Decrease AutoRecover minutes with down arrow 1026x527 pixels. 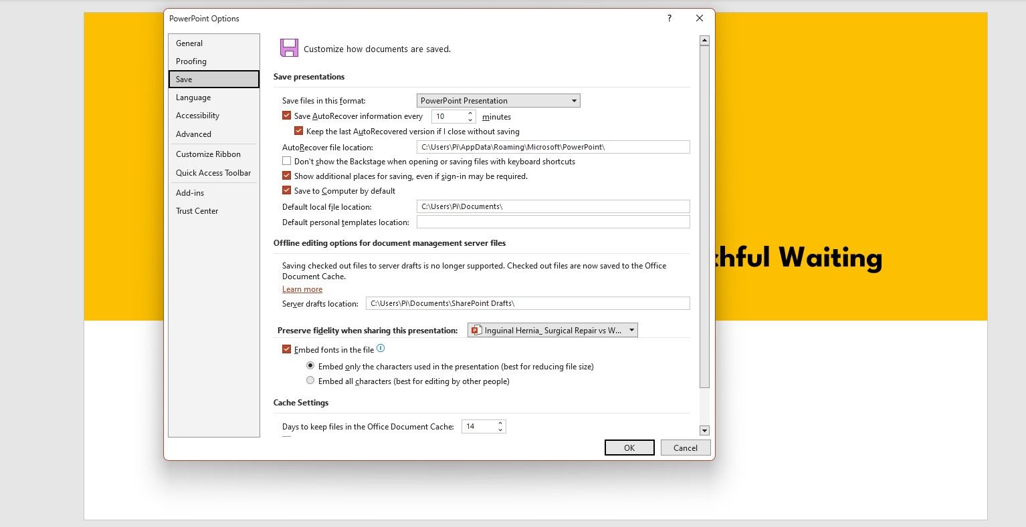[470, 120]
